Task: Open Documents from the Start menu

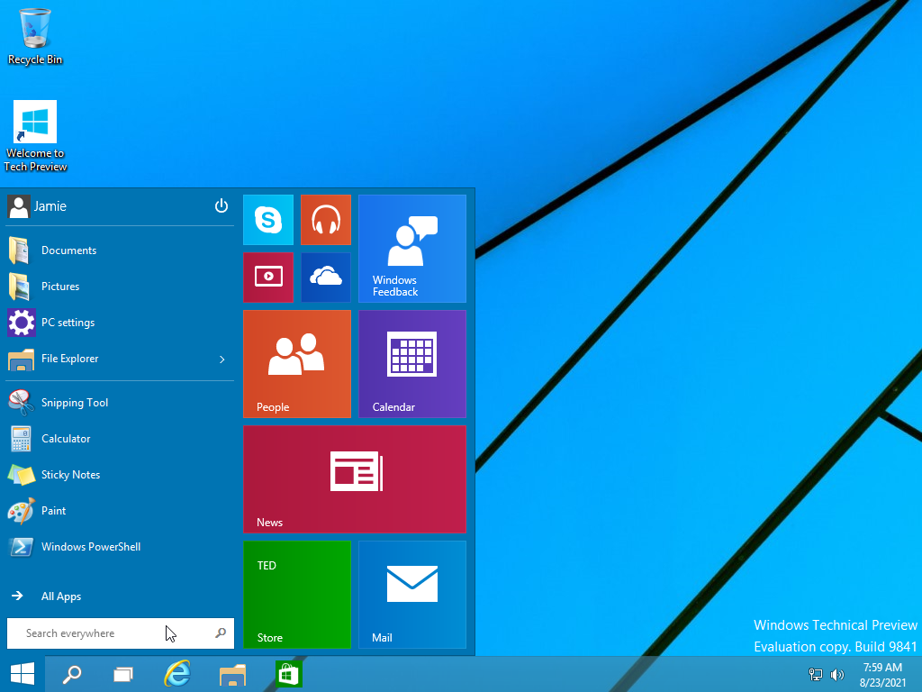Action: tap(120, 250)
